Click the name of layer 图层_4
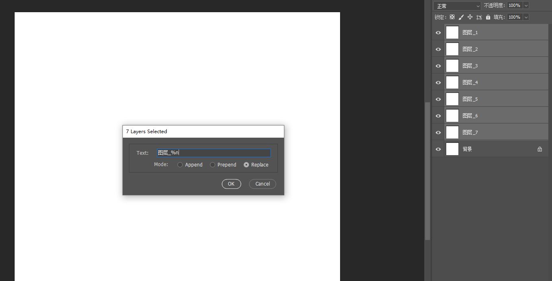 click(470, 82)
